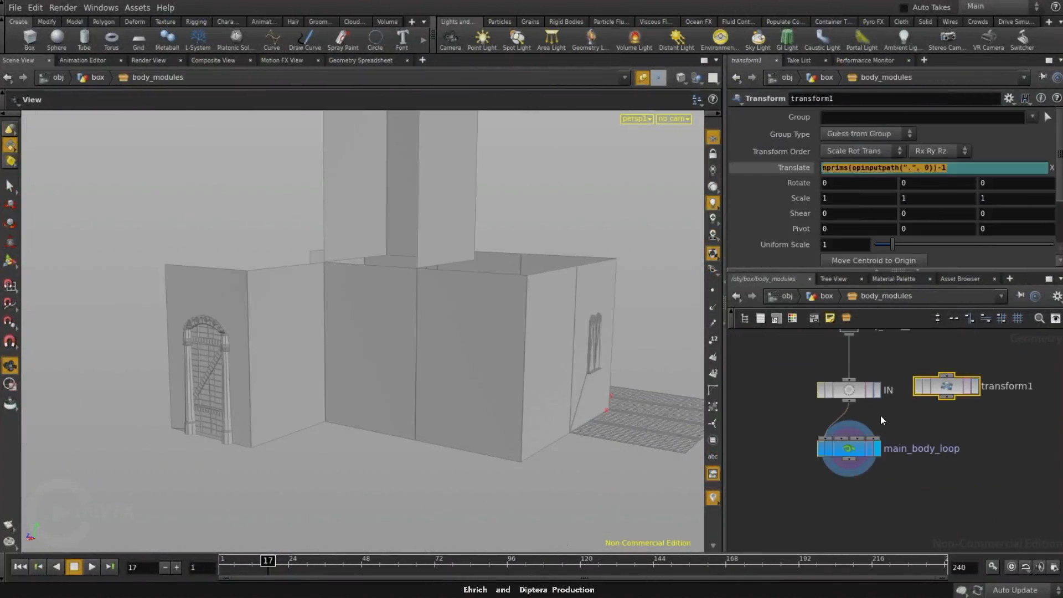The image size is (1063, 598).
Task: Add a Camera from the shelf
Action: click(x=450, y=39)
